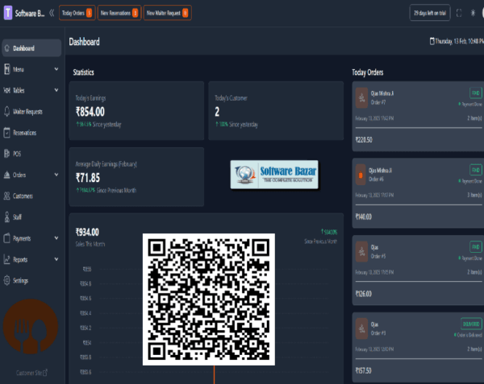This screenshot has width=484, height=384.
Task: Click the Payments wallet icon
Action: [x=6, y=238]
